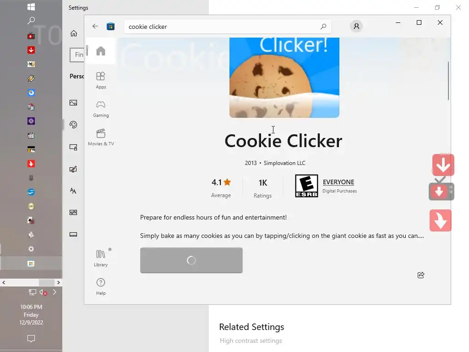469x352 pixels.
Task: Open Colors palette icon in Settings
Action: [x=73, y=125]
